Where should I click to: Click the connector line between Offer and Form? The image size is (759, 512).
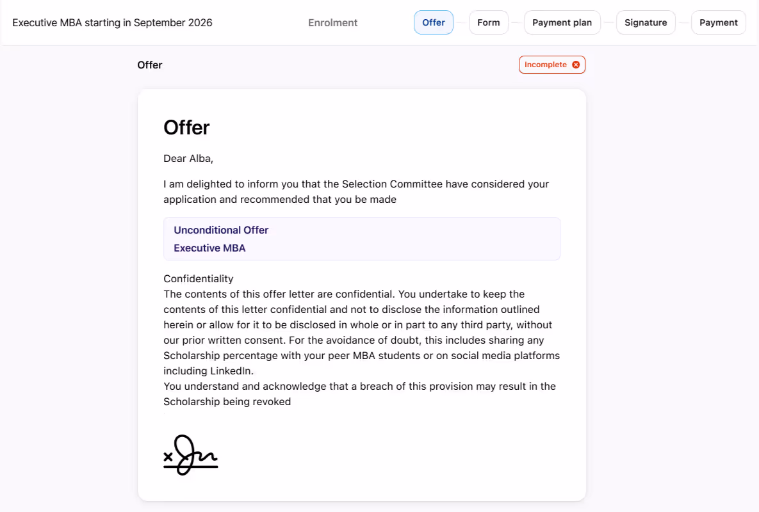click(461, 22)
